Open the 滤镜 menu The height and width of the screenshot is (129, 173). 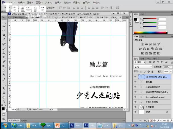tap(67, 3)
